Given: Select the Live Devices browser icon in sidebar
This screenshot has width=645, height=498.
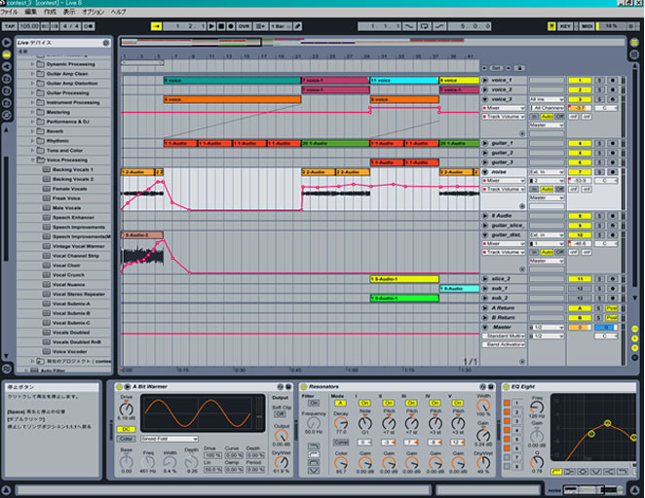Looking at the screenshot, I should coord(7,54).
